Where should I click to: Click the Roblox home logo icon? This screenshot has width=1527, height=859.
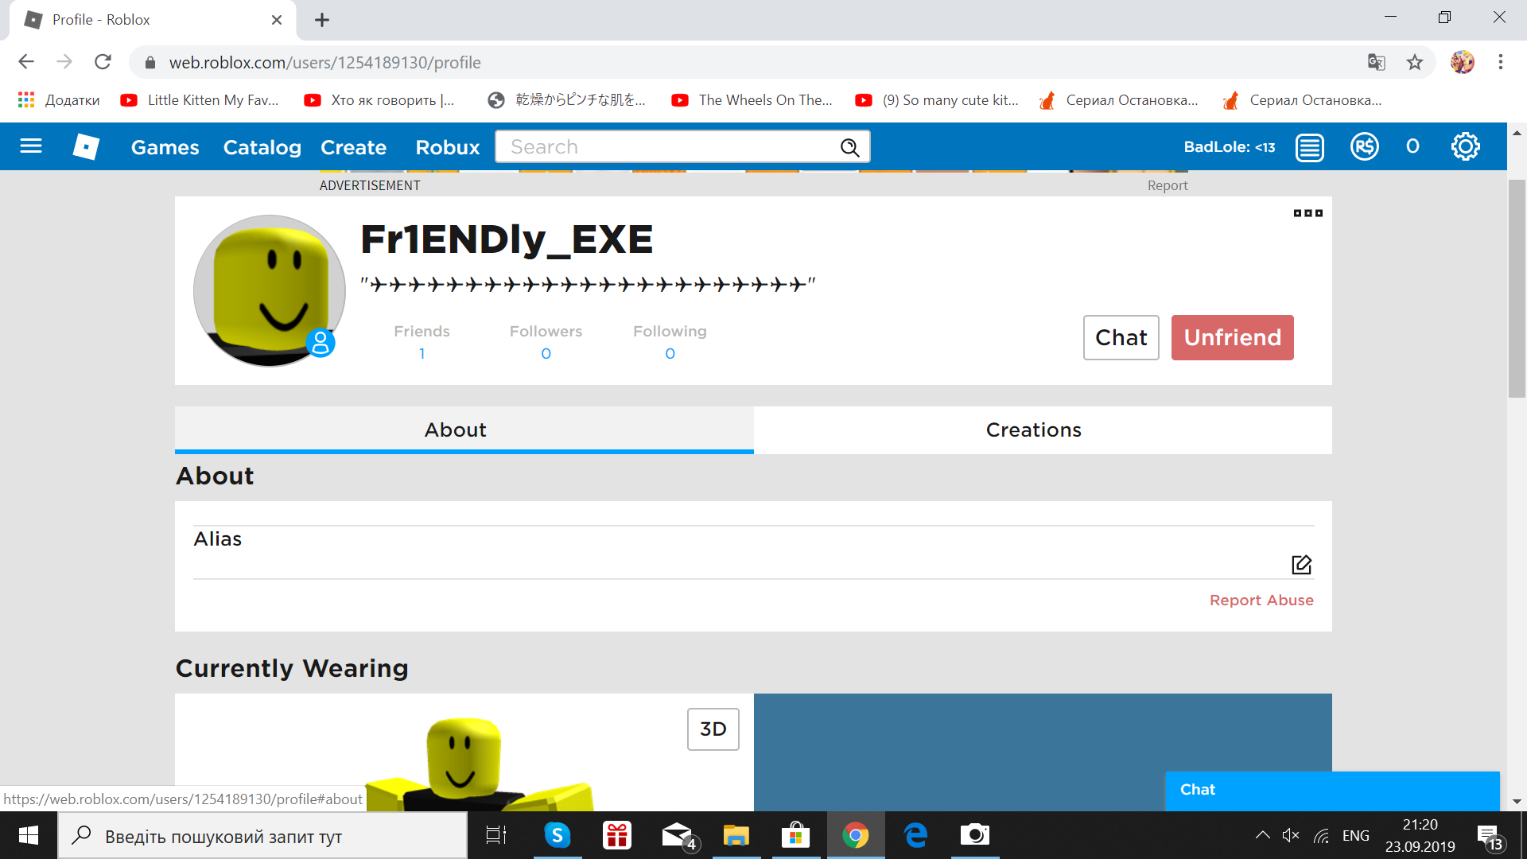coord(86,147)
